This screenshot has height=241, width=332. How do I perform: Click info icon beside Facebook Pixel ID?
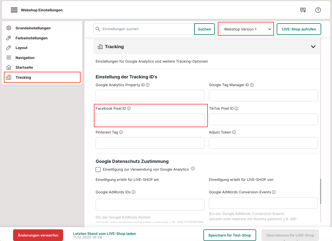(129, 109)
